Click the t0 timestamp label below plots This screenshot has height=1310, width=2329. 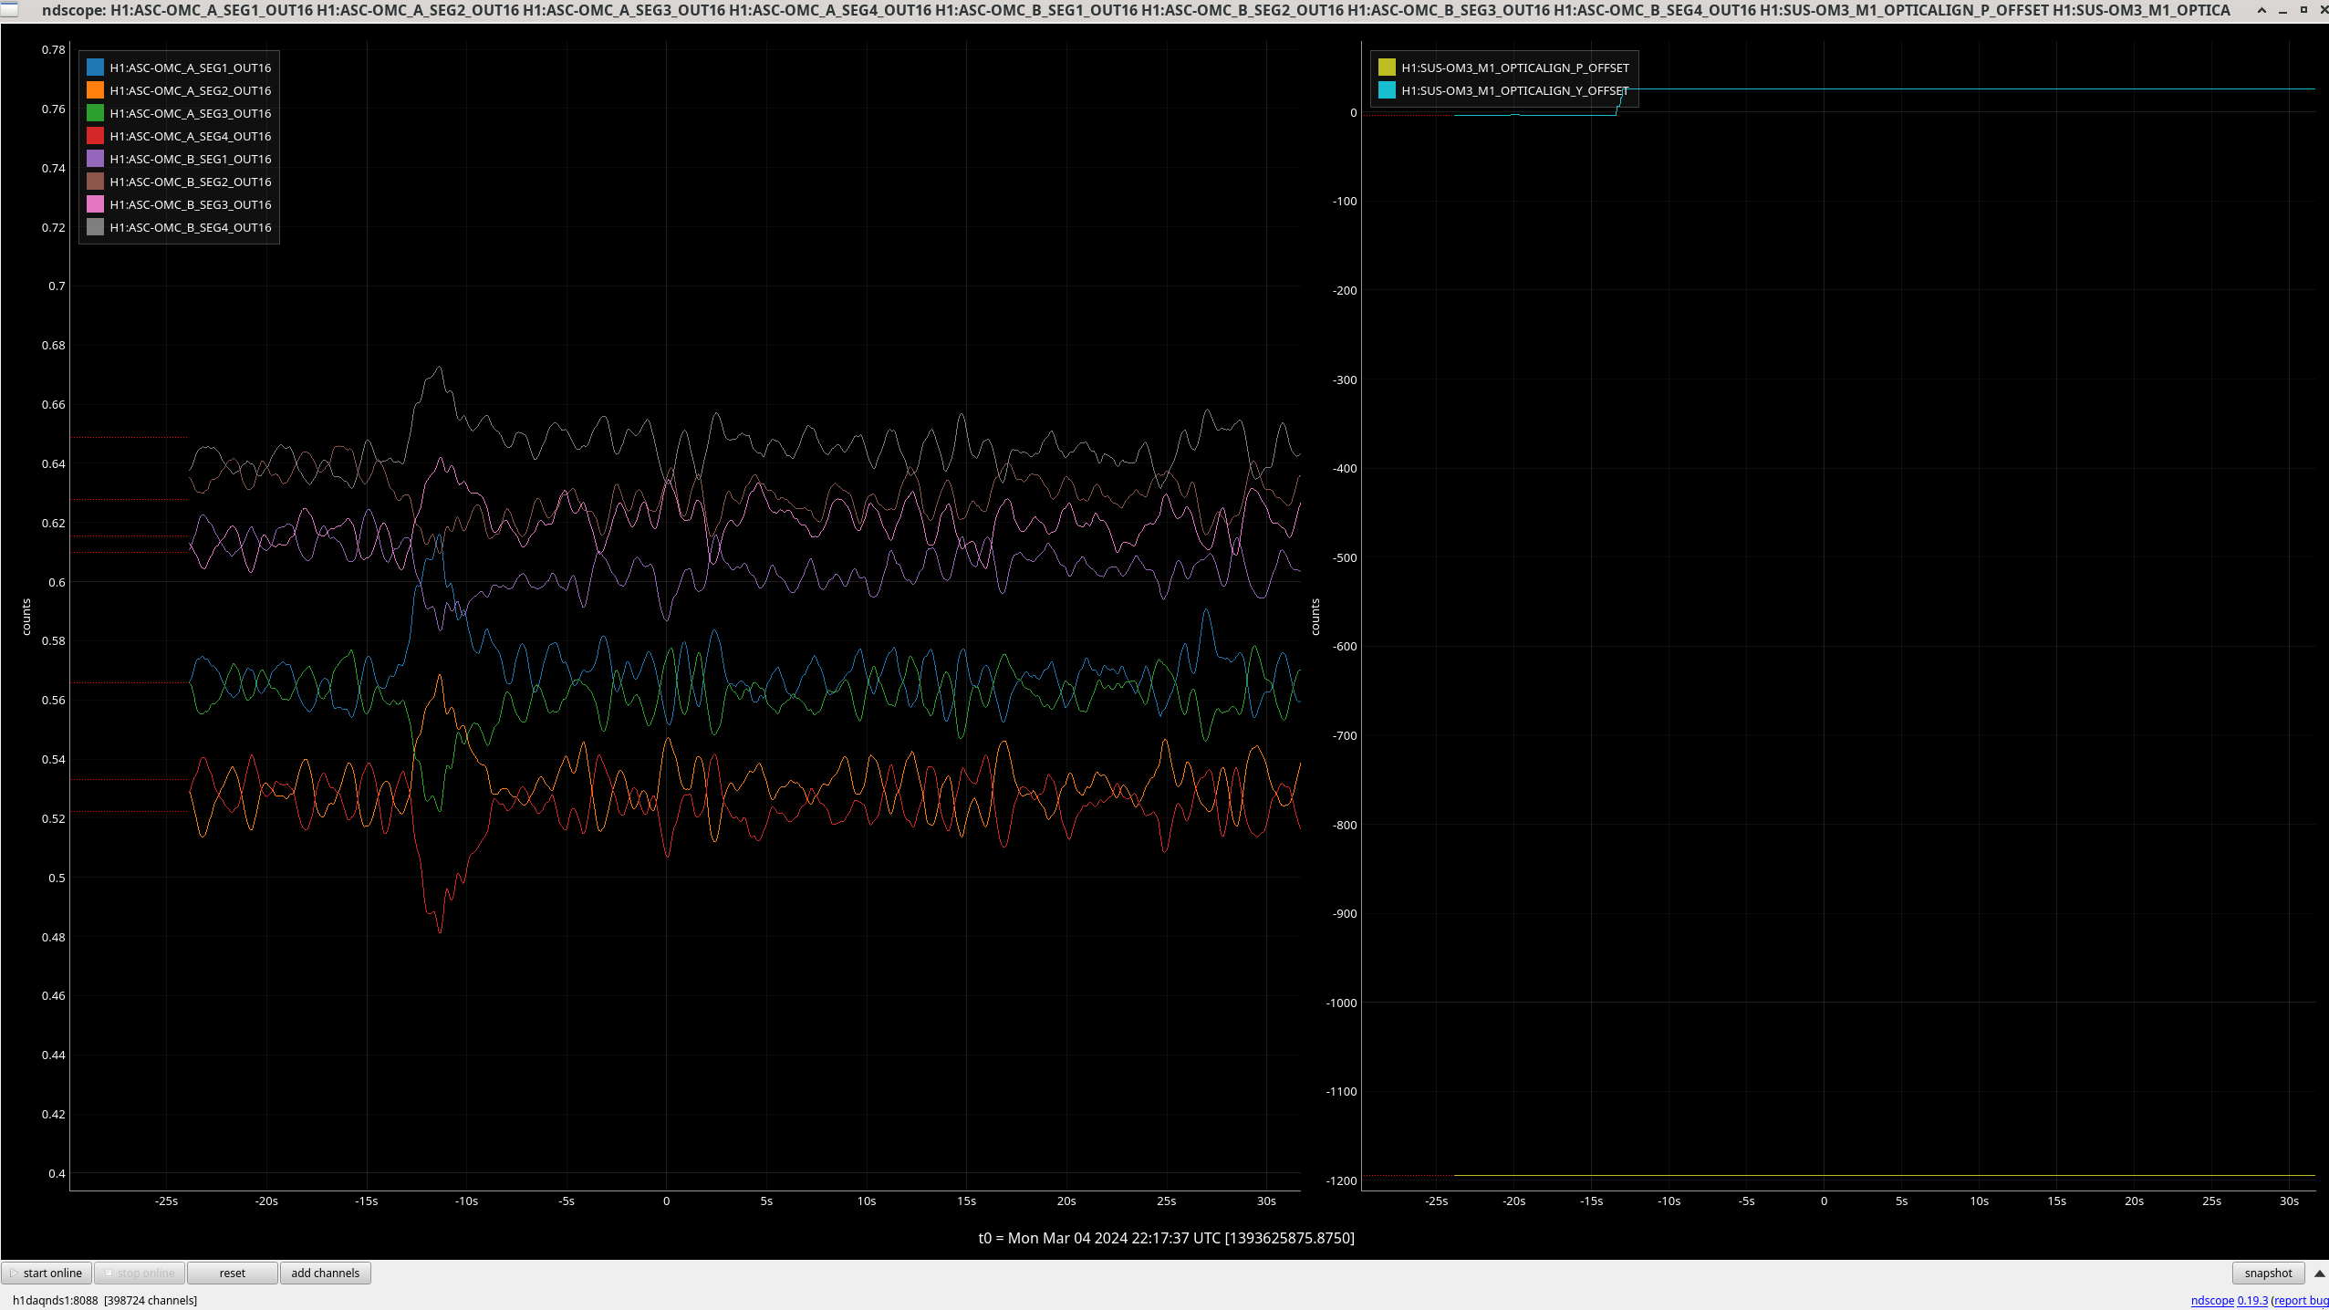pos(1165,1238)
